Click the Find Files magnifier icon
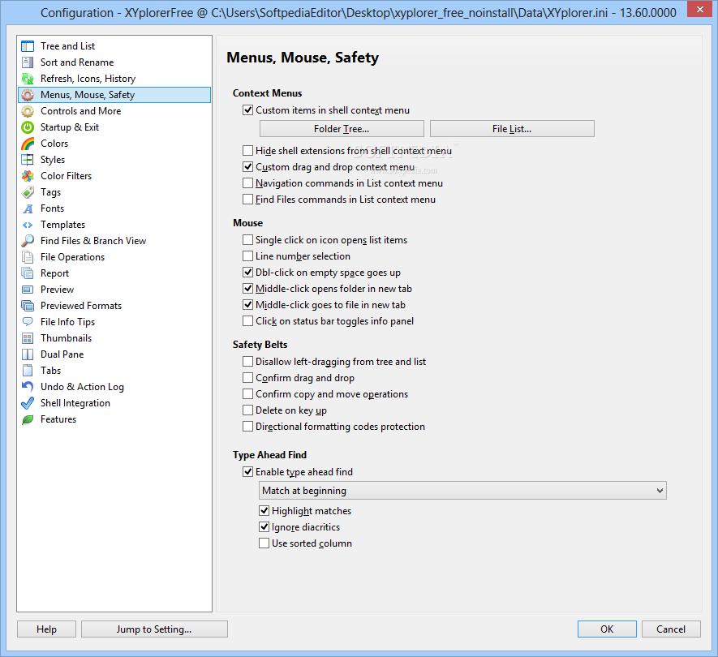718x657 pixels. pos(28,241)
